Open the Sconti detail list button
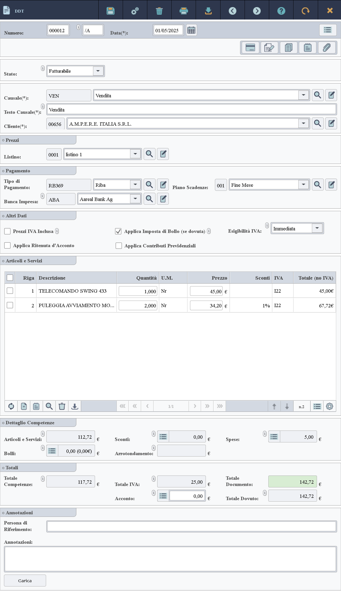 pos(163,437)
